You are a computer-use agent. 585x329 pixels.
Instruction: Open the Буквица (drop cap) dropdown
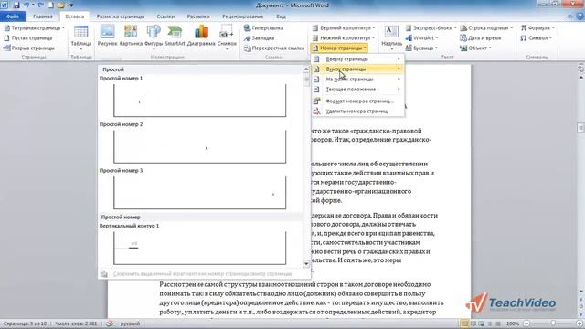(x=421, y=48)
